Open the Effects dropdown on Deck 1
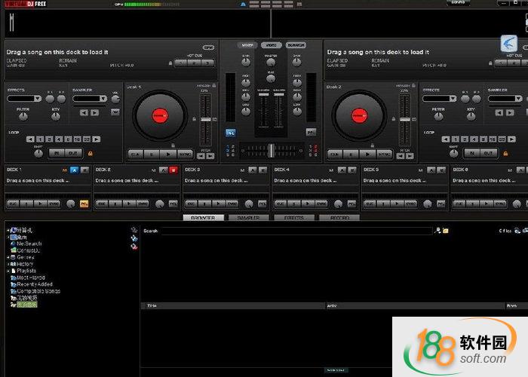 [24, 99]
